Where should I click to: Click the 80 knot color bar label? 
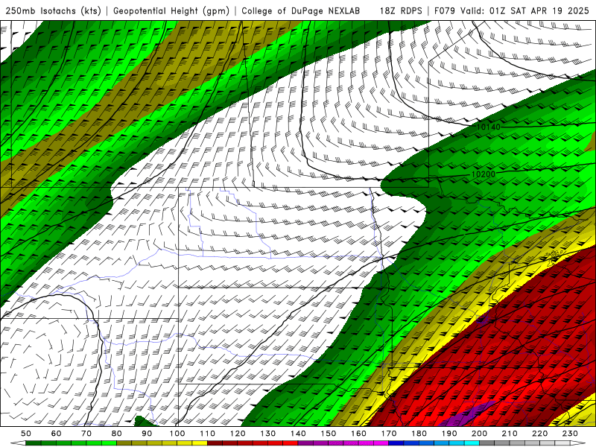pyautogui.click(x=117, y=434)
